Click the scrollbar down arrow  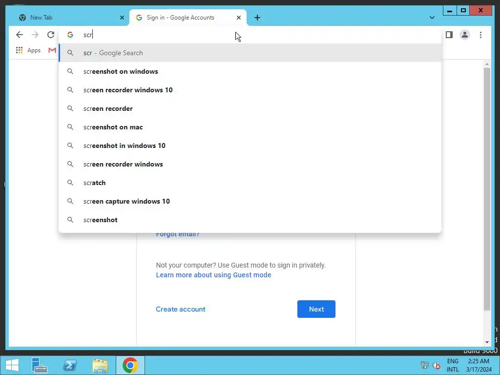(487, 342)
